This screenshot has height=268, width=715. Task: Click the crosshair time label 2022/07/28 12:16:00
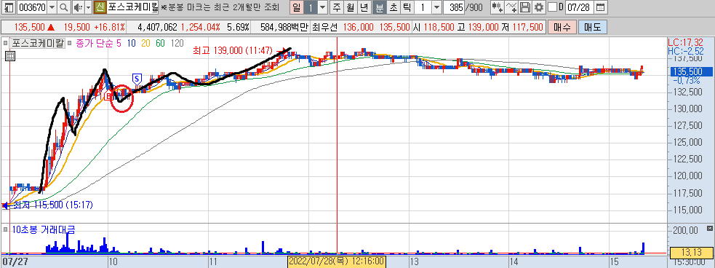337,262
